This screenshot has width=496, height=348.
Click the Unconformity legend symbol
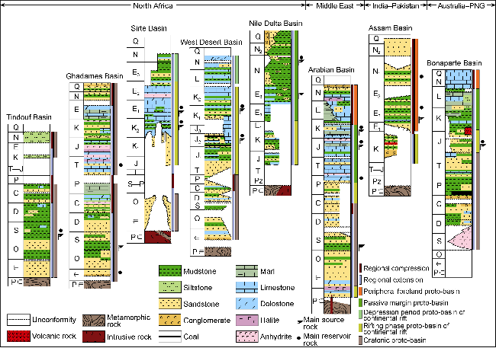[x=21, y=319]
